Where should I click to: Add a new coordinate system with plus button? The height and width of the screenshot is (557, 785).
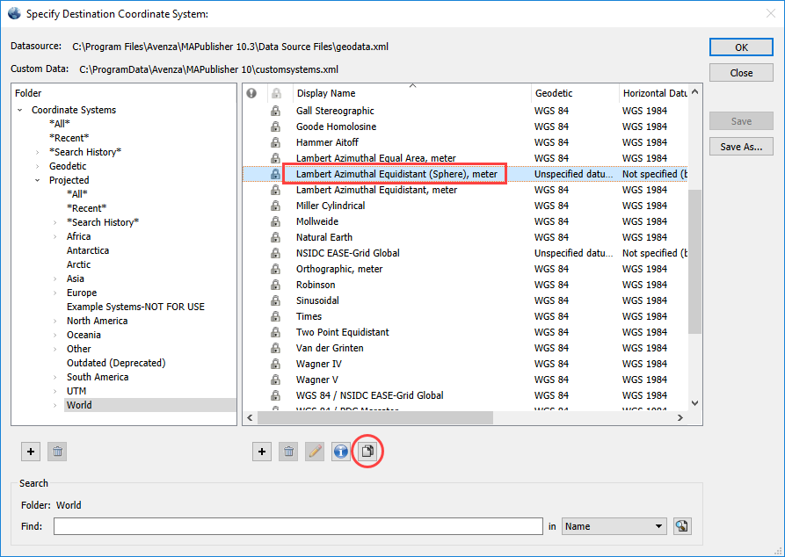pyautogui.click(x=262, y=452)
